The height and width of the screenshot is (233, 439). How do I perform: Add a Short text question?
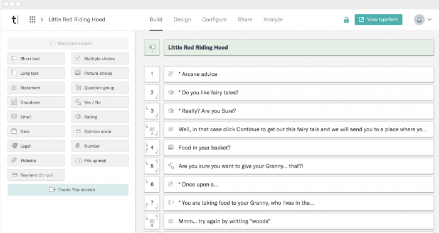[x=36, y=58]
